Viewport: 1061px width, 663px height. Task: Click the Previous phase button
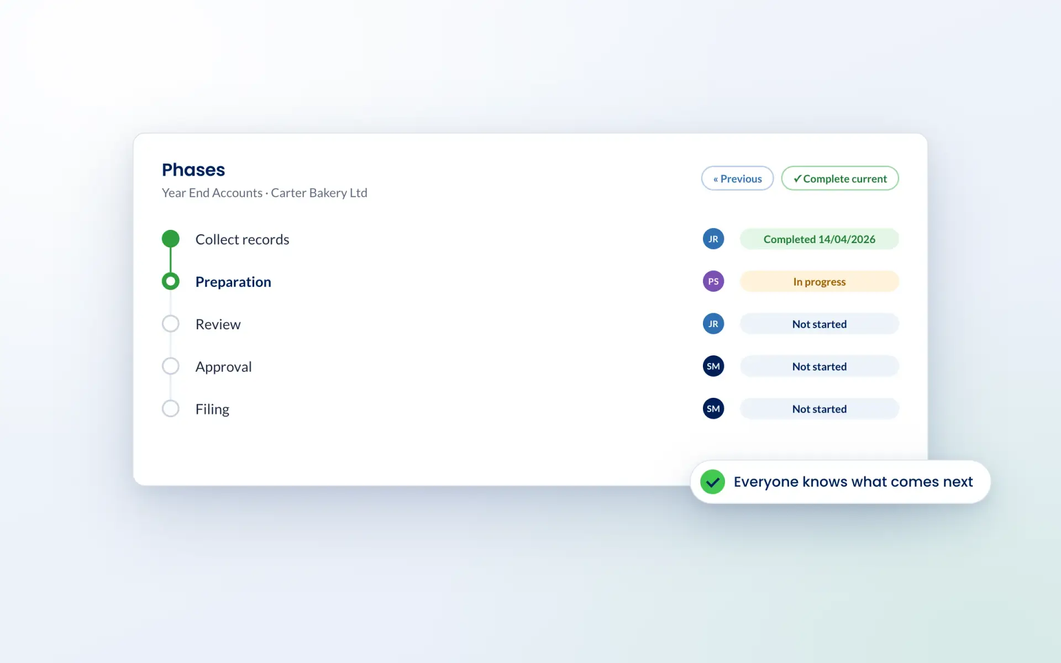[x=737, y=178]
